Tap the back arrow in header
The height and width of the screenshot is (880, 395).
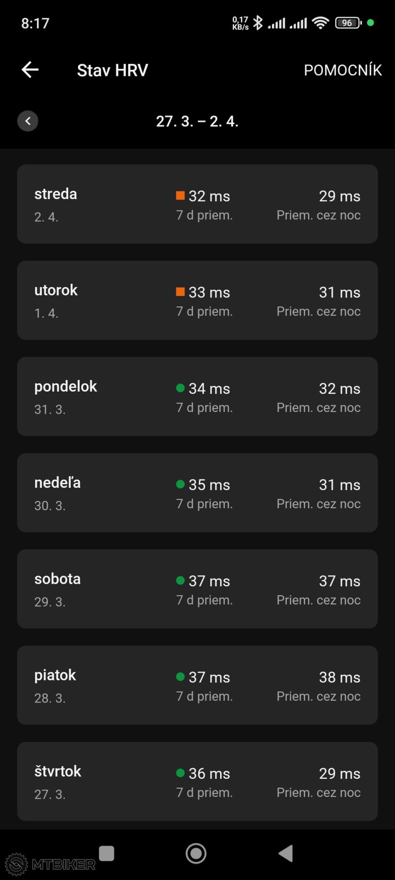(x=30, y=70)
